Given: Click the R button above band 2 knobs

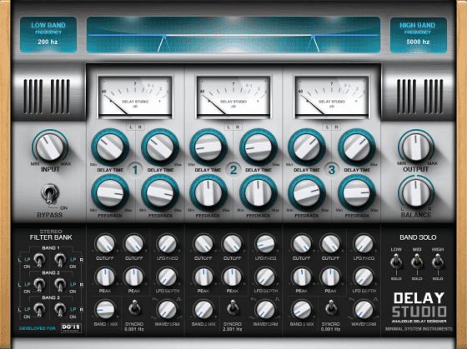Looking at the screenshot, I should coord(238,127).
